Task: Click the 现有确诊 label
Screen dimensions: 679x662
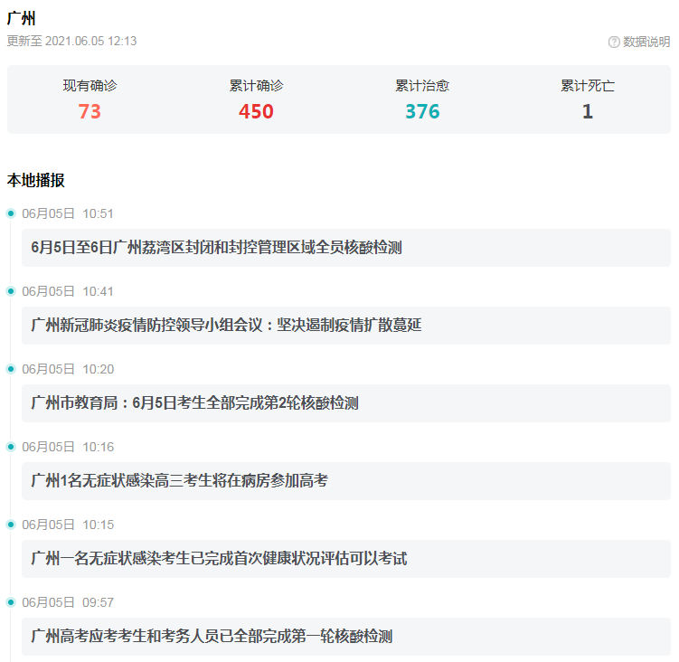Action: point(90,85)
